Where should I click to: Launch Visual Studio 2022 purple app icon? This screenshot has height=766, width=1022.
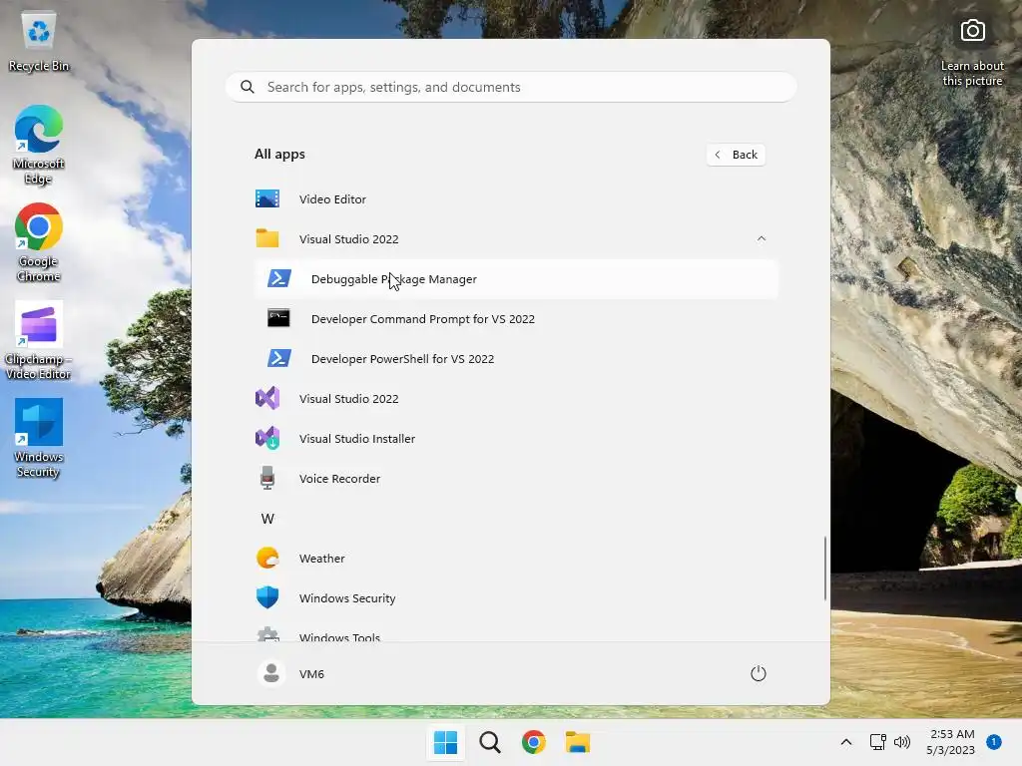click(267, 398)
